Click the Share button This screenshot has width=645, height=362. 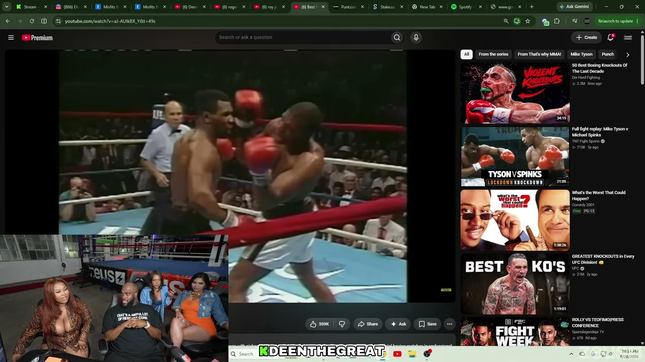(367, 324)
